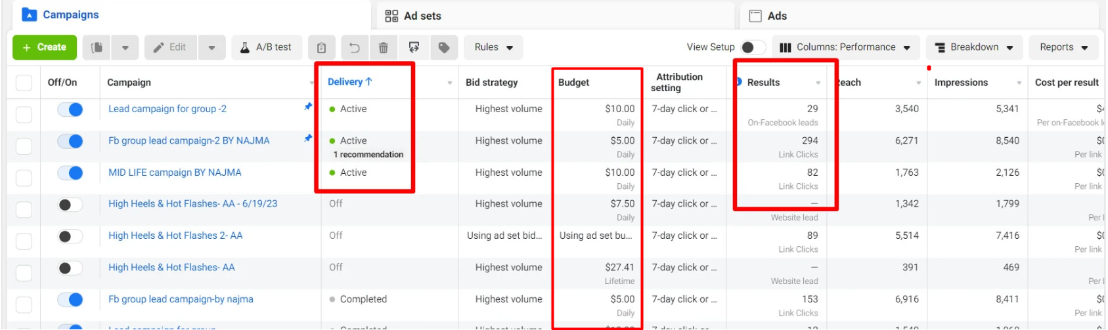1108x330 pixels.
Task: Enable the High Heels & Hot Flashes 2- AA toggle
Action: (70, 236)
